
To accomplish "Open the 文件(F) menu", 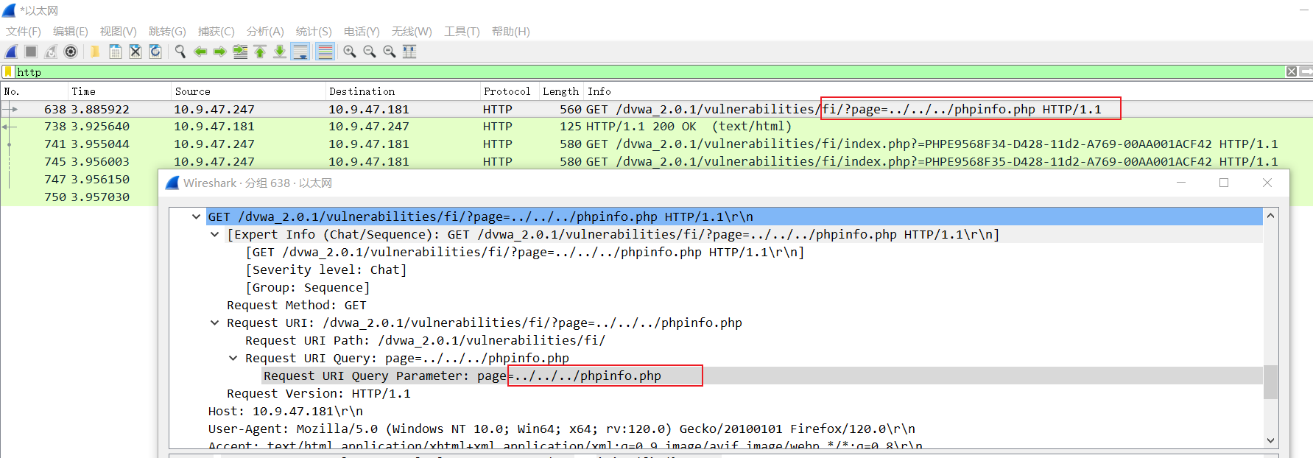I will point(24,32).
